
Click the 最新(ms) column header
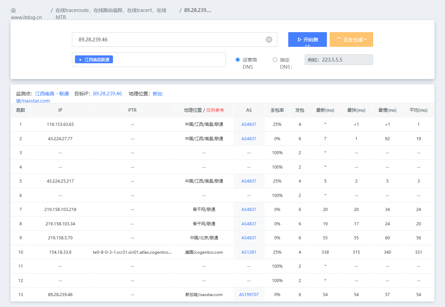(x=325, y=110)
